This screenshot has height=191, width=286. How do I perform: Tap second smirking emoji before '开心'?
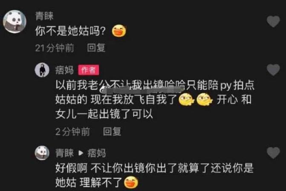point(205,100)
